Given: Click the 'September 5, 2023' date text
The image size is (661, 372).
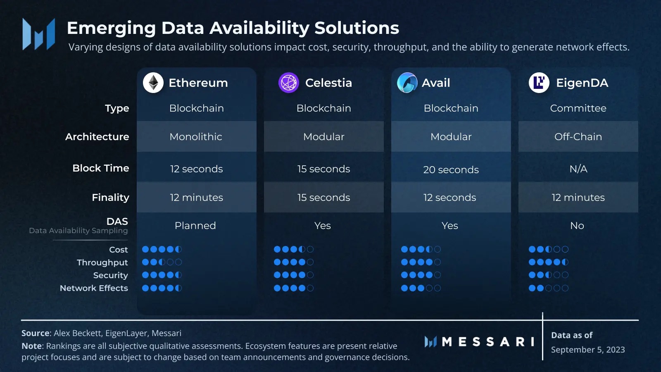Looking at the screenshot, I should (x=588, y=350).
